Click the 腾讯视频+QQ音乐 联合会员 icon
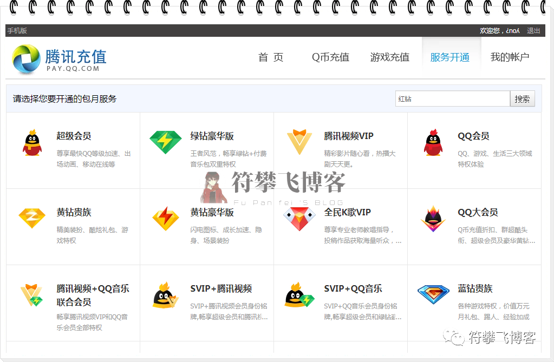Image resolution: width=554 pixels, height=362 pixels. [31, 295]
